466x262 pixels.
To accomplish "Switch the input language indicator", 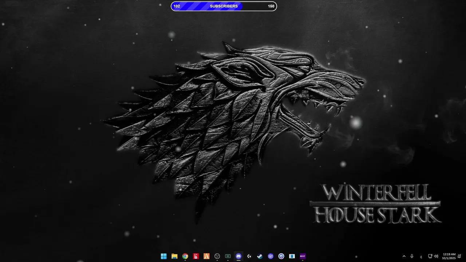I will (421, 257).
